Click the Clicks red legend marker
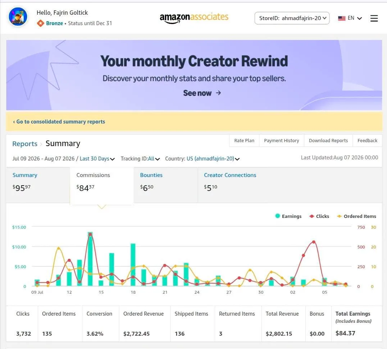This screenshot has width=387, height=349. pos(311,216)
